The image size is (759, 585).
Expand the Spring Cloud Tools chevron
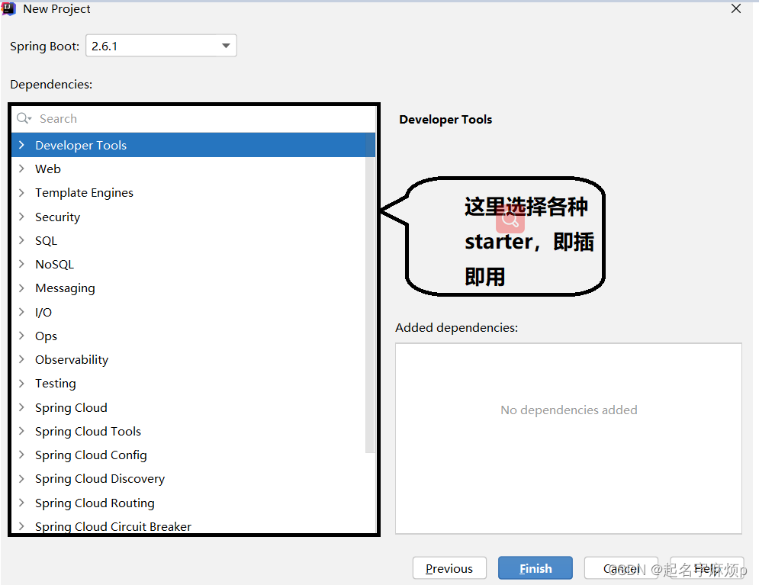tap(21, 431)
